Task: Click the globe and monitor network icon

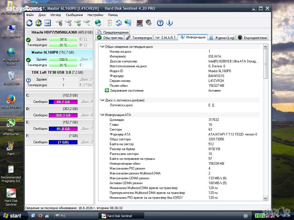Action: point(128,23)
